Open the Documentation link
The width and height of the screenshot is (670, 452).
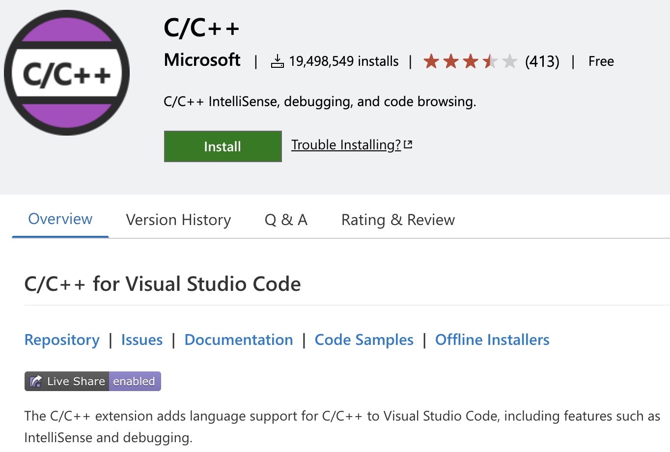tap(239, 340)
